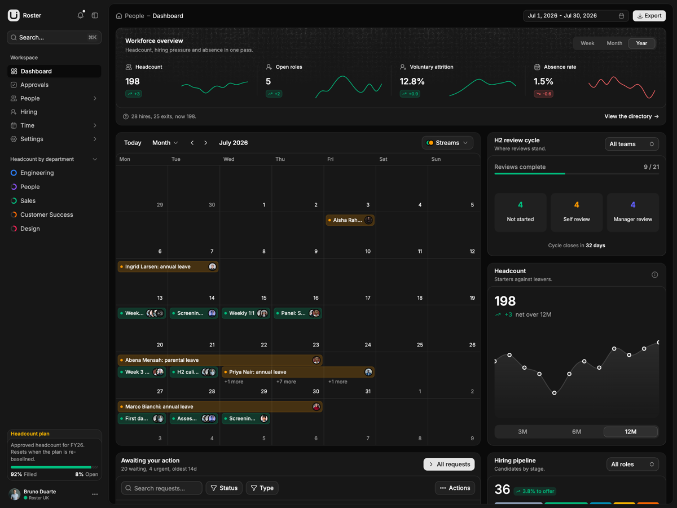Click the home icon in breadcrumb
The height and width of the screenshot is (508, 677).
point(119,16)
